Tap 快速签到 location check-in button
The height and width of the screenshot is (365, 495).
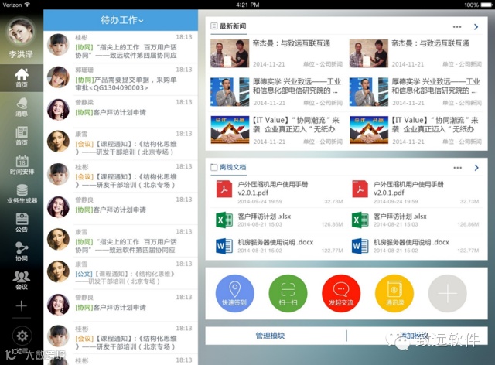tap(234, 294)
